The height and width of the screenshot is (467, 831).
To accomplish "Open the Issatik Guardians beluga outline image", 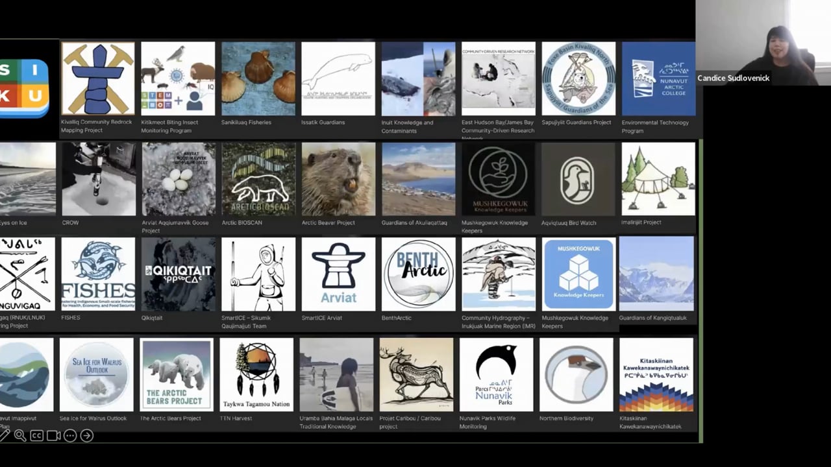I will [x=338, y=78].
